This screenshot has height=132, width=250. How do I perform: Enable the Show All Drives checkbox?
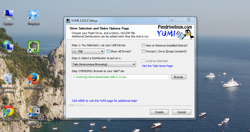pos(108,51)
